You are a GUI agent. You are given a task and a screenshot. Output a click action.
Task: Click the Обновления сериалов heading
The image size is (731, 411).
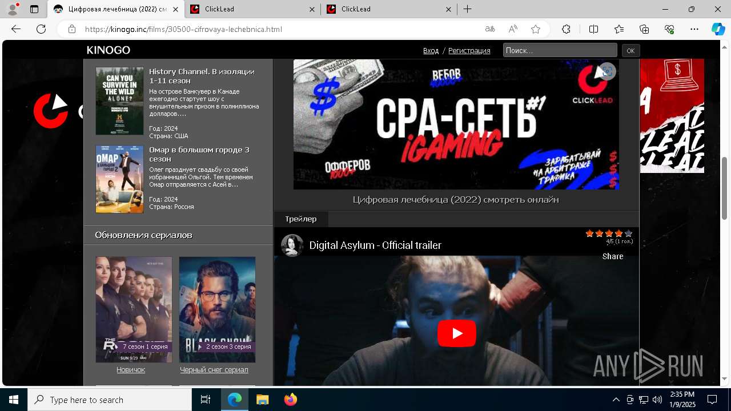click(143, 235)
